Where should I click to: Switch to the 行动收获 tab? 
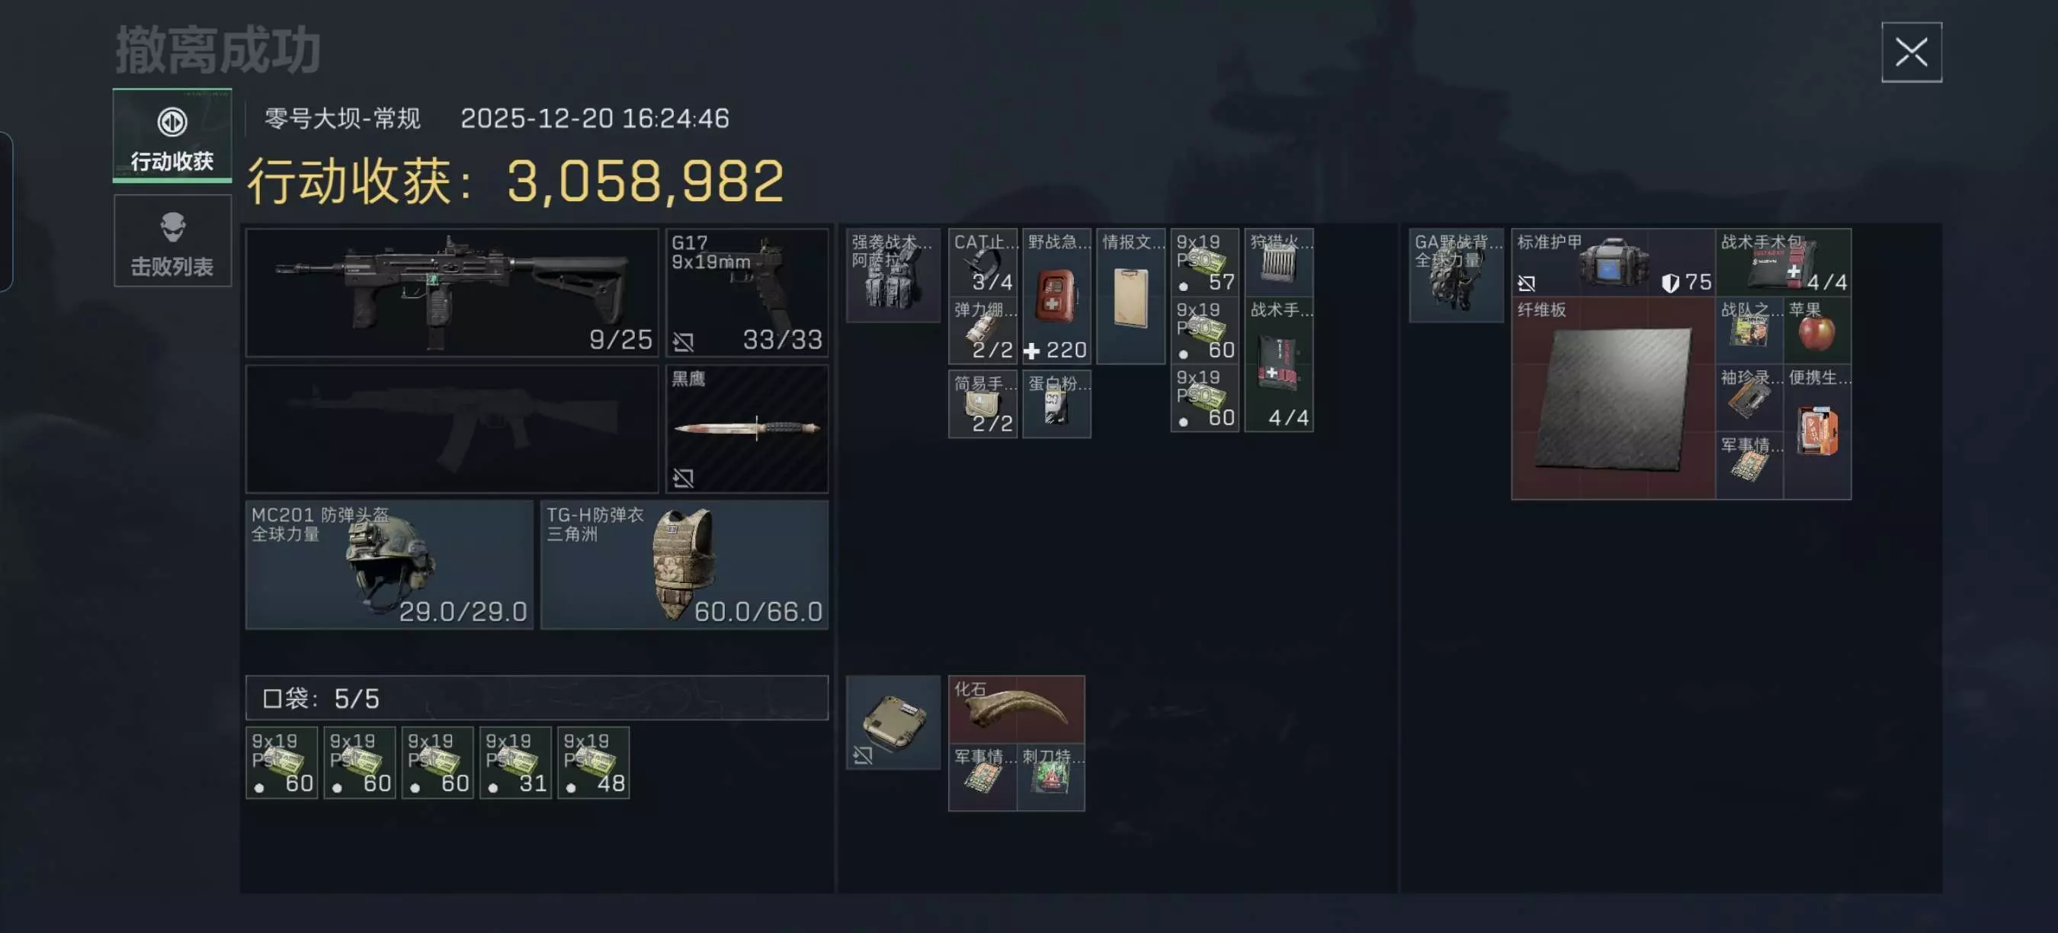click(172, 135)
